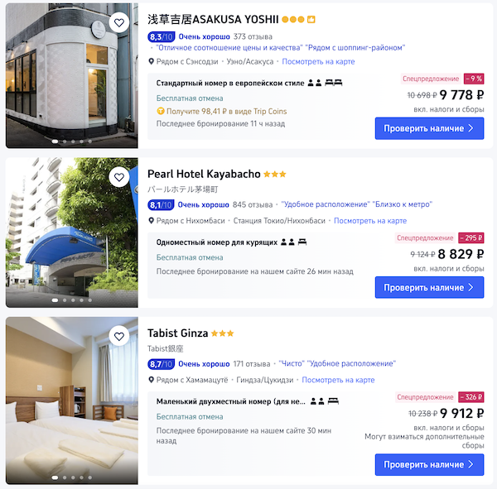Click Trip Coins coin icon
Viewport: 497px width, 489px height.
161,111
